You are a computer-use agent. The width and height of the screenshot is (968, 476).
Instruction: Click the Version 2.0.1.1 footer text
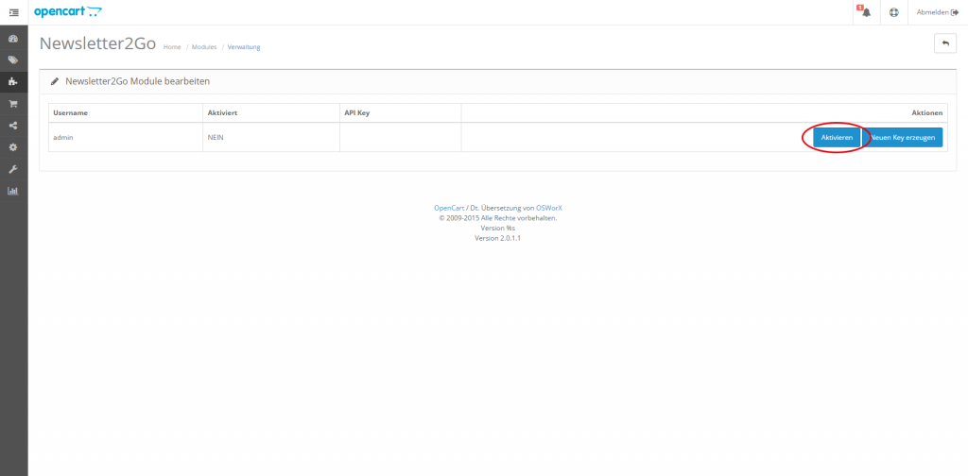click(497, 238)
